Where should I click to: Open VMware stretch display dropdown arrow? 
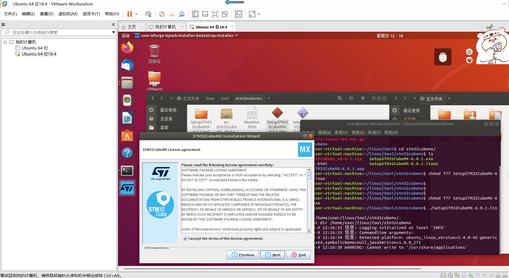coord(259,14)
